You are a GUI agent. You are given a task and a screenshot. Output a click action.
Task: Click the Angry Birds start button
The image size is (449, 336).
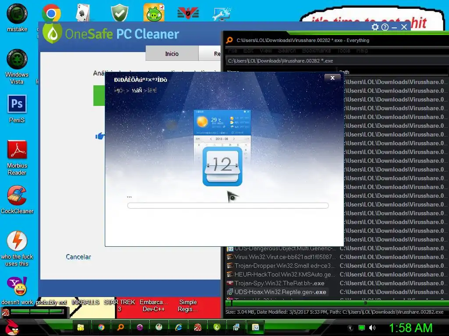(x=11, y=327)
